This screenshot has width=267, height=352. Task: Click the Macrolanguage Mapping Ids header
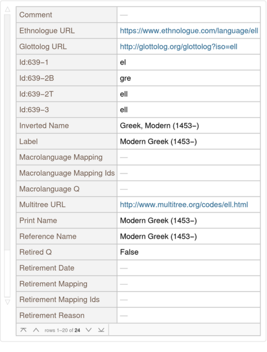click(67, 173)
